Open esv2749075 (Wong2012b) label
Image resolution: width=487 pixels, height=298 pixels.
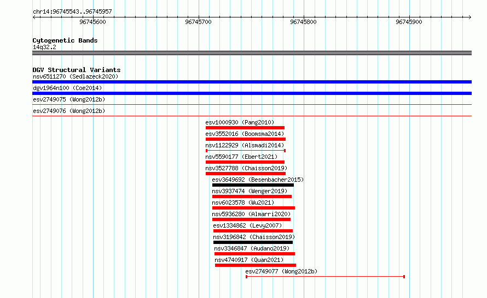point(69,99)
